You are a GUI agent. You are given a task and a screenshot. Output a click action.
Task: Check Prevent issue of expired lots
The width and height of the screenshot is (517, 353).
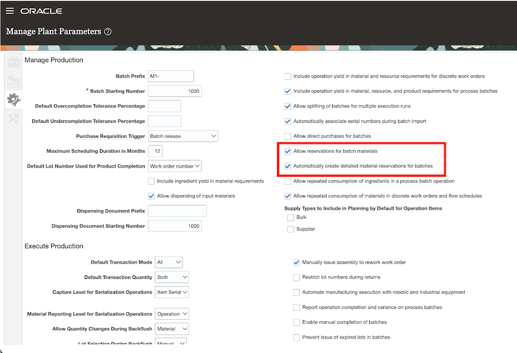[x=296, y=338]
